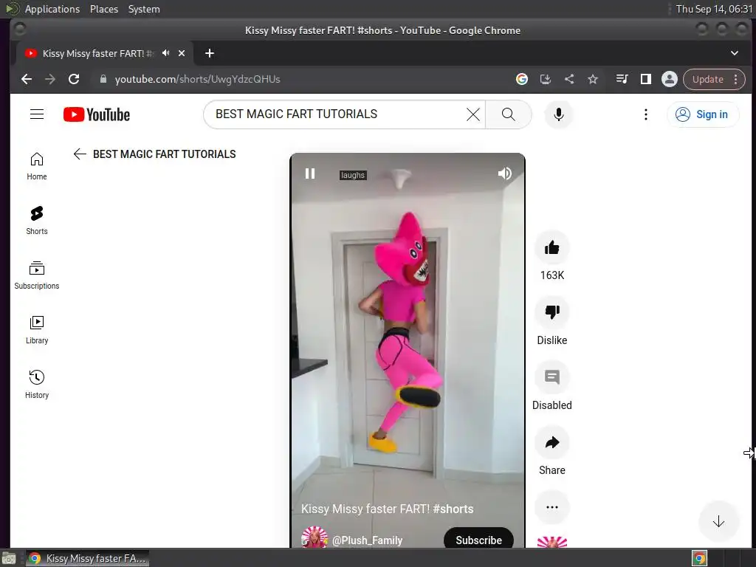Open YouTube settings three-dot menu
The width and height of the screenshot is (756, 567).
[645, 114]
